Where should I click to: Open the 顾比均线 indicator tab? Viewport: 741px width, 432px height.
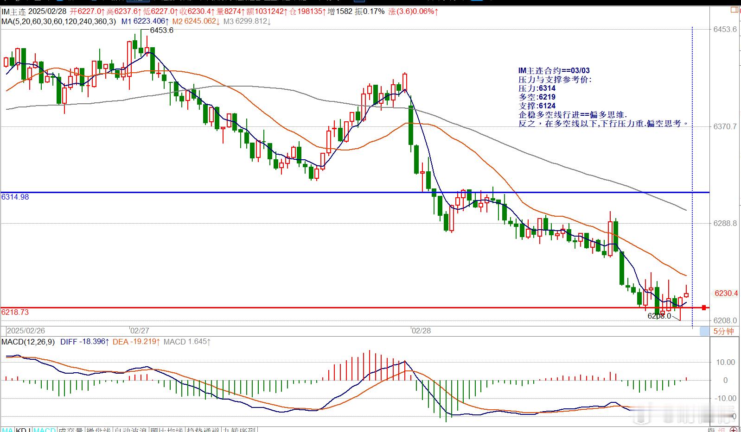(x=167, y=429)
